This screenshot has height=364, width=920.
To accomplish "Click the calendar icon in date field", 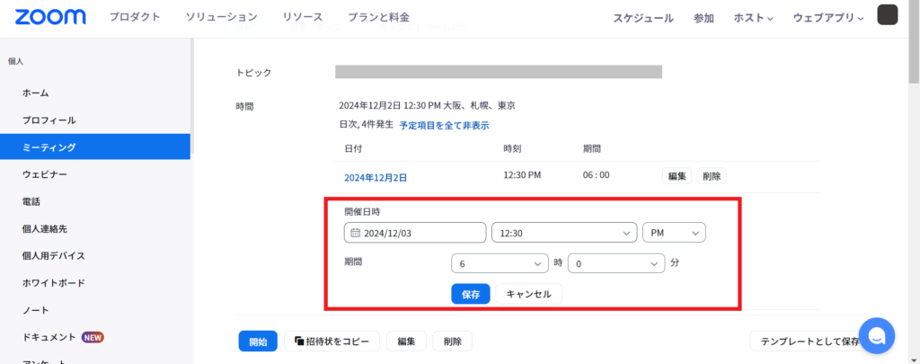I will point(355,233).
